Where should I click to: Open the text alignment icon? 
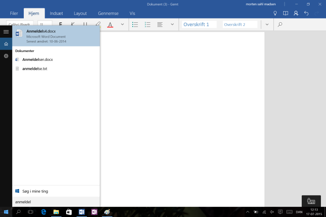pos(160,25)
